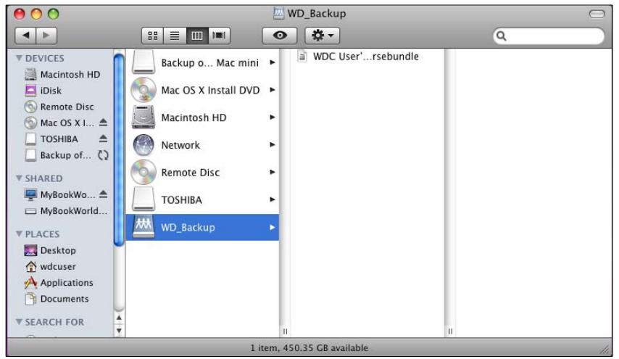The image size is (619, 359).
Task: Select Macintosh HD in the sidebar
Action: [x=62, y=74]
